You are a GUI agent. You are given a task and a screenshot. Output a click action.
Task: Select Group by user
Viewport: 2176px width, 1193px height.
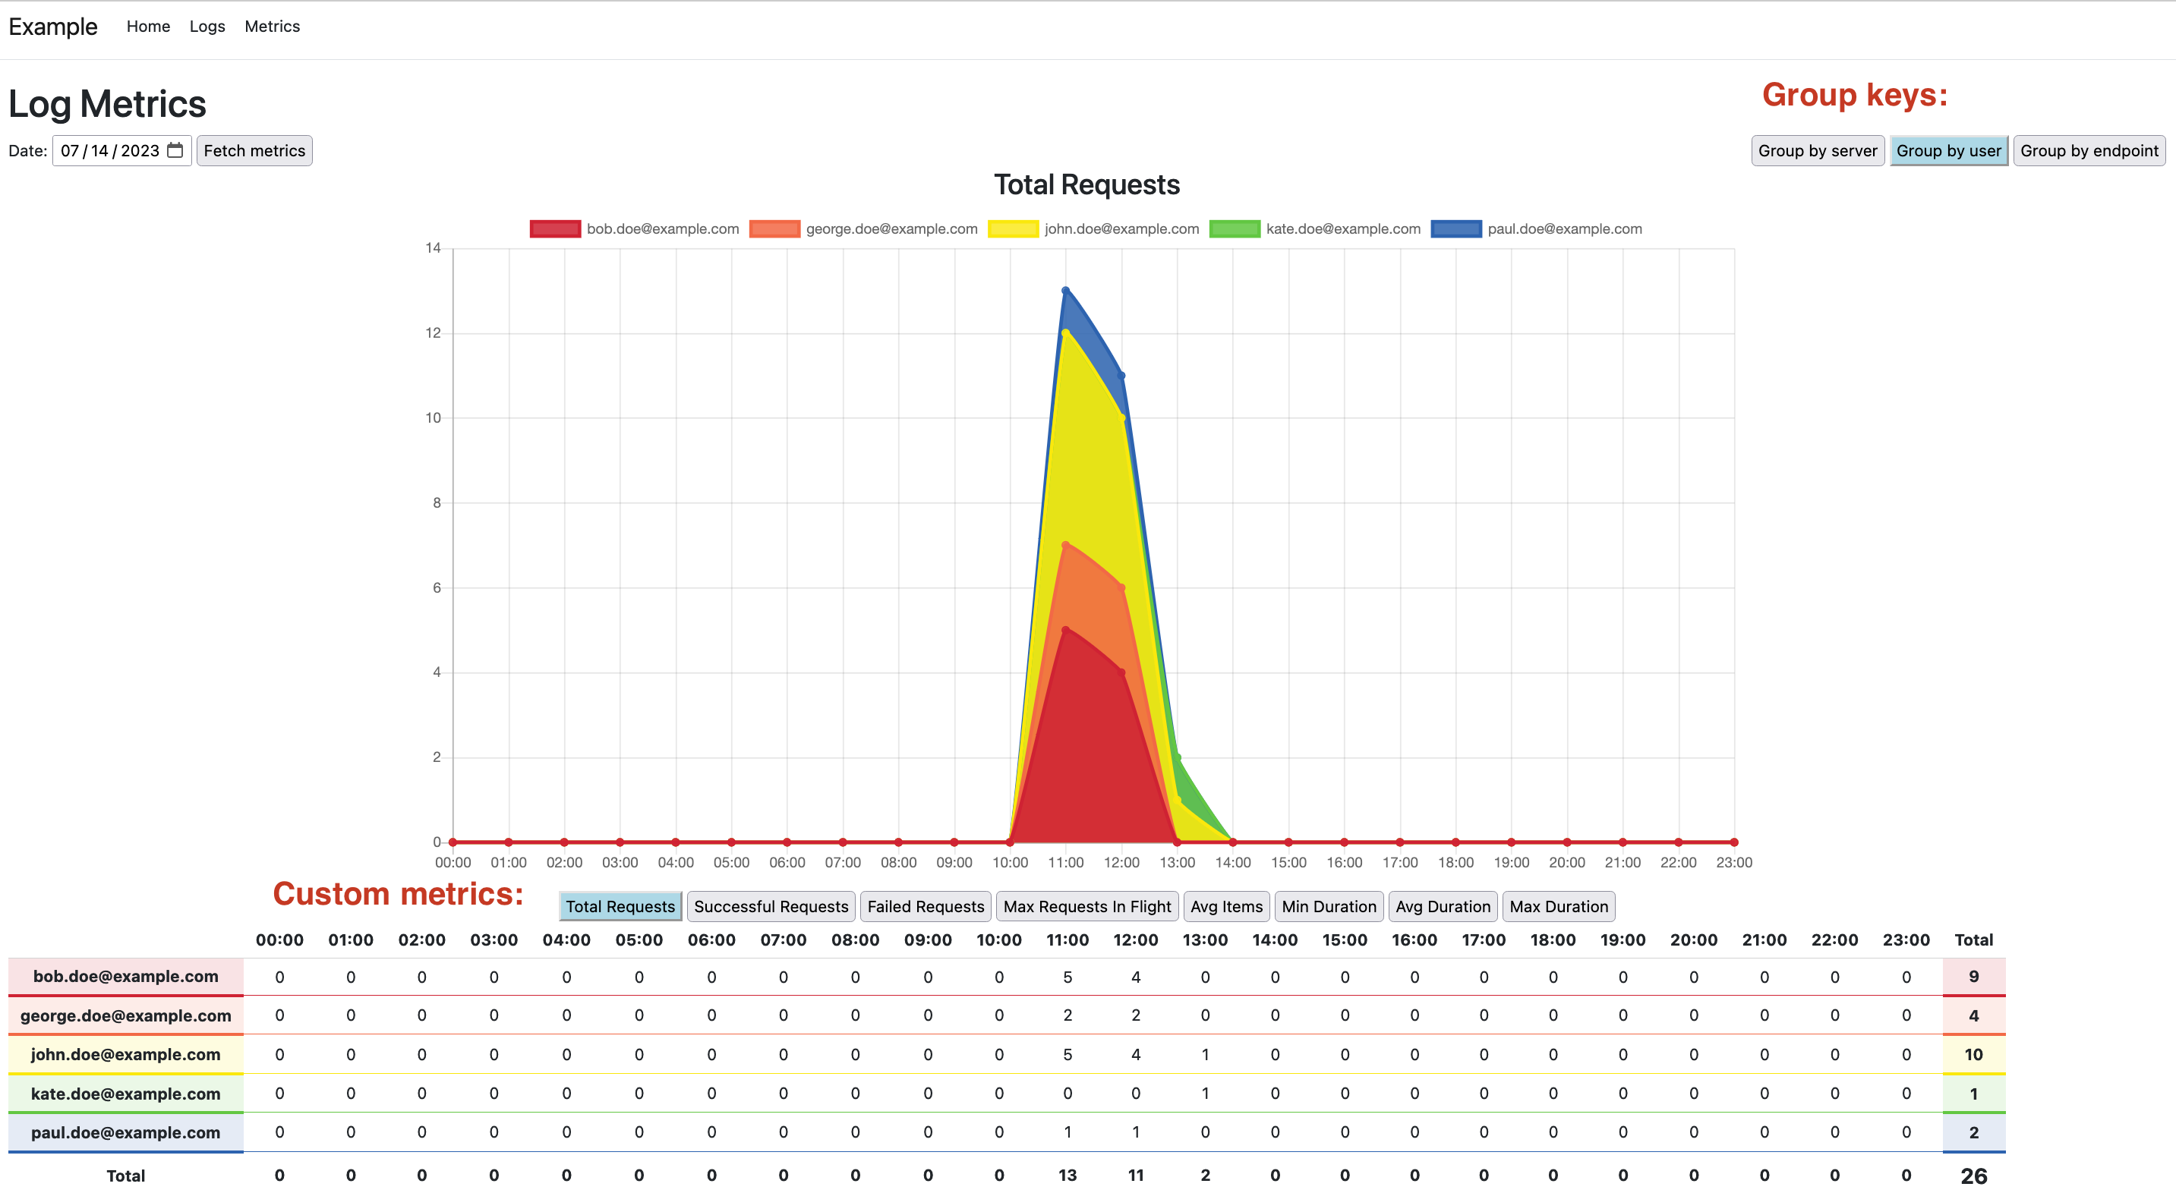1948,150
